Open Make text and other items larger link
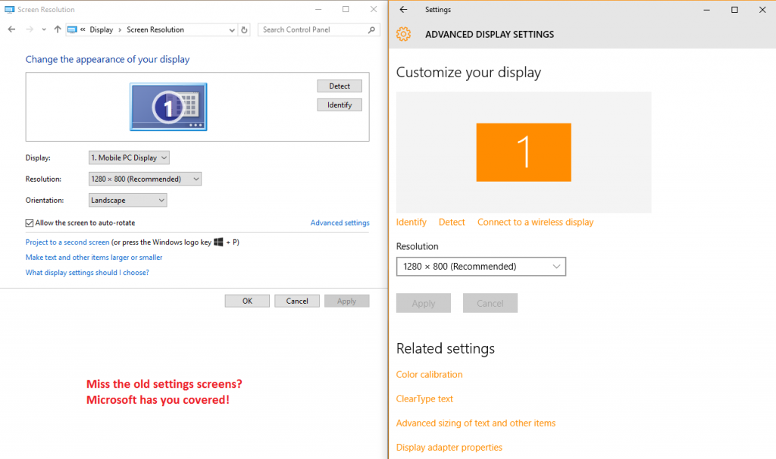 (x=94, y=258)
